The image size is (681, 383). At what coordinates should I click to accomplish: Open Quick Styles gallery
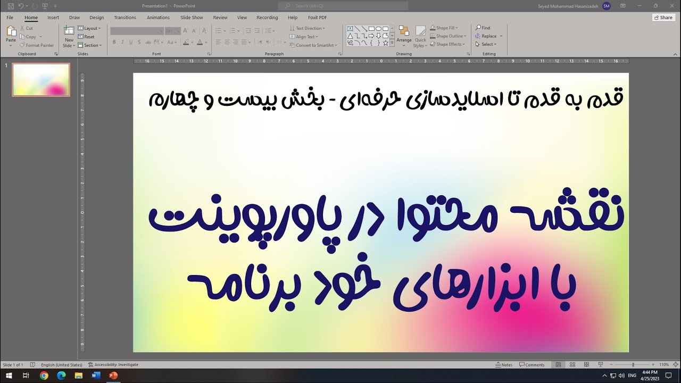click(420, 36)
